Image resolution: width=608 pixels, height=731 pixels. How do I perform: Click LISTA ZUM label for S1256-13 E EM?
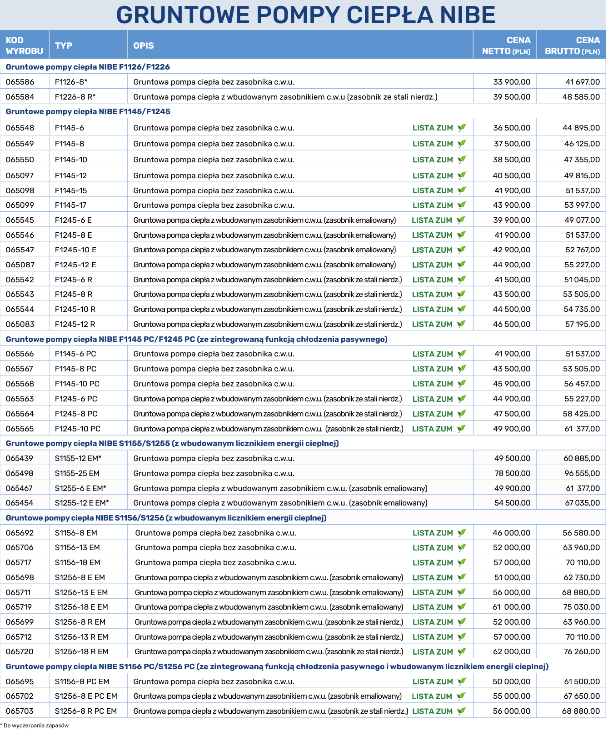433,592
